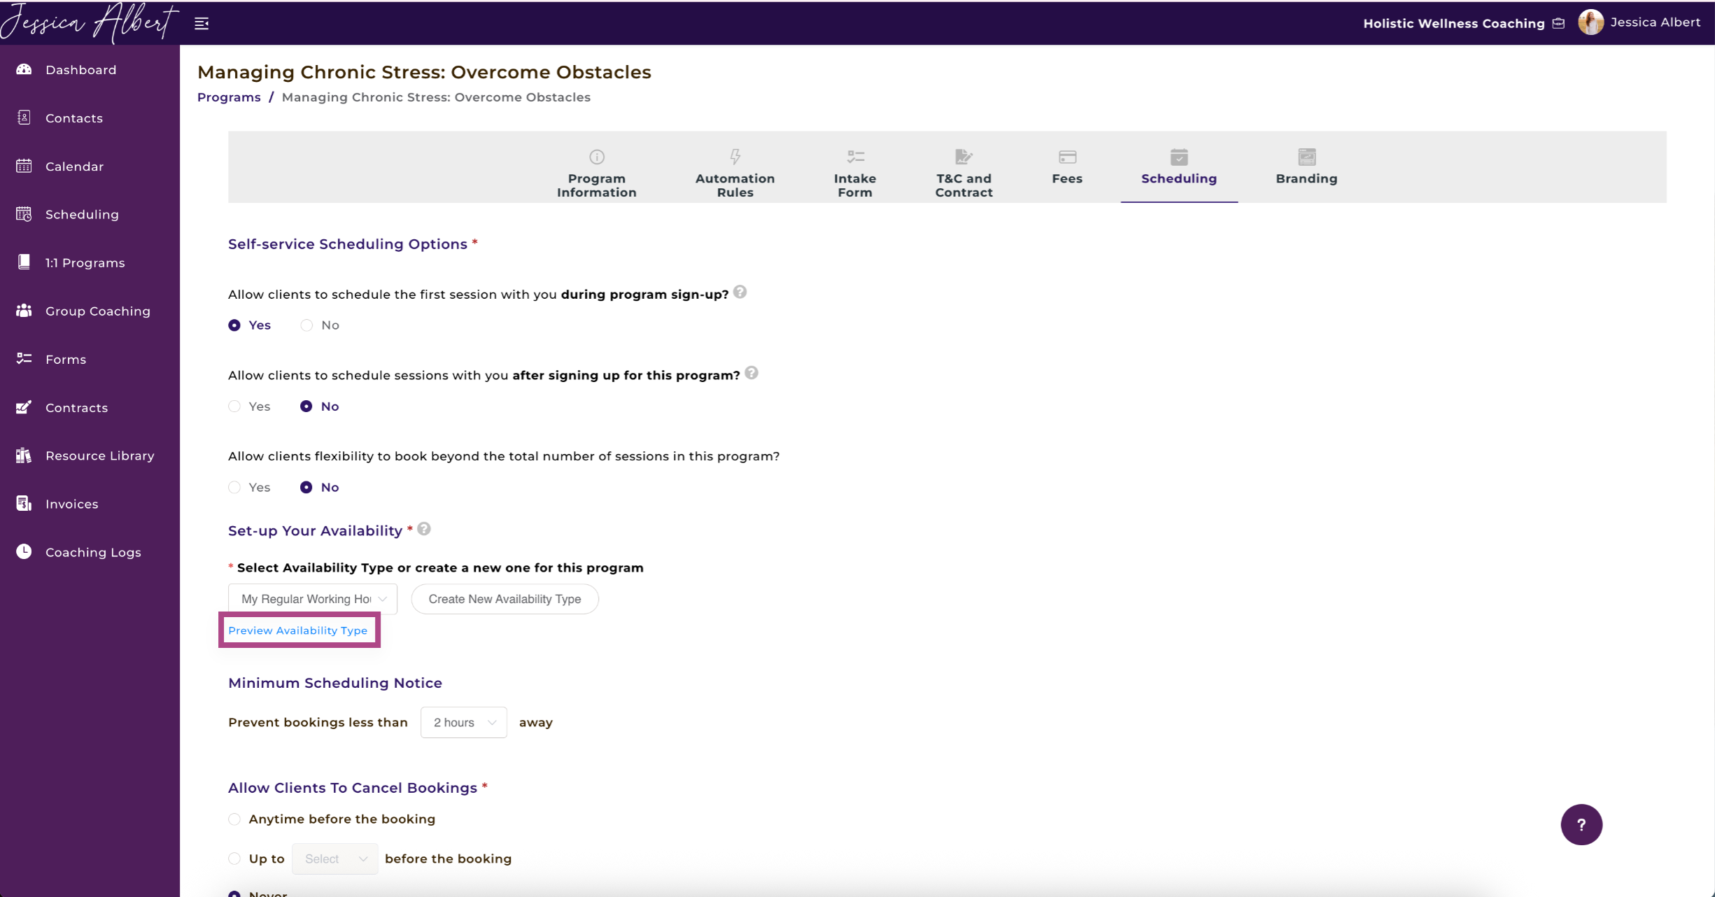Select Yes for booking beyond total sessions
The width and height of the screenshot is (1715, 897).
234,488
